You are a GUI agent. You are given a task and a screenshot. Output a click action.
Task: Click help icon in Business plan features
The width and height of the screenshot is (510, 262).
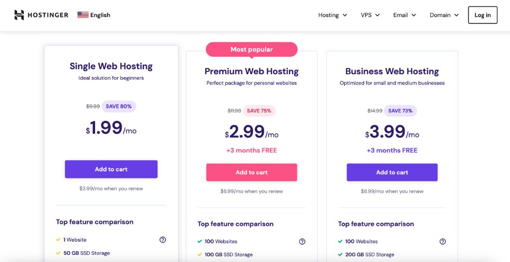[443, 242]
